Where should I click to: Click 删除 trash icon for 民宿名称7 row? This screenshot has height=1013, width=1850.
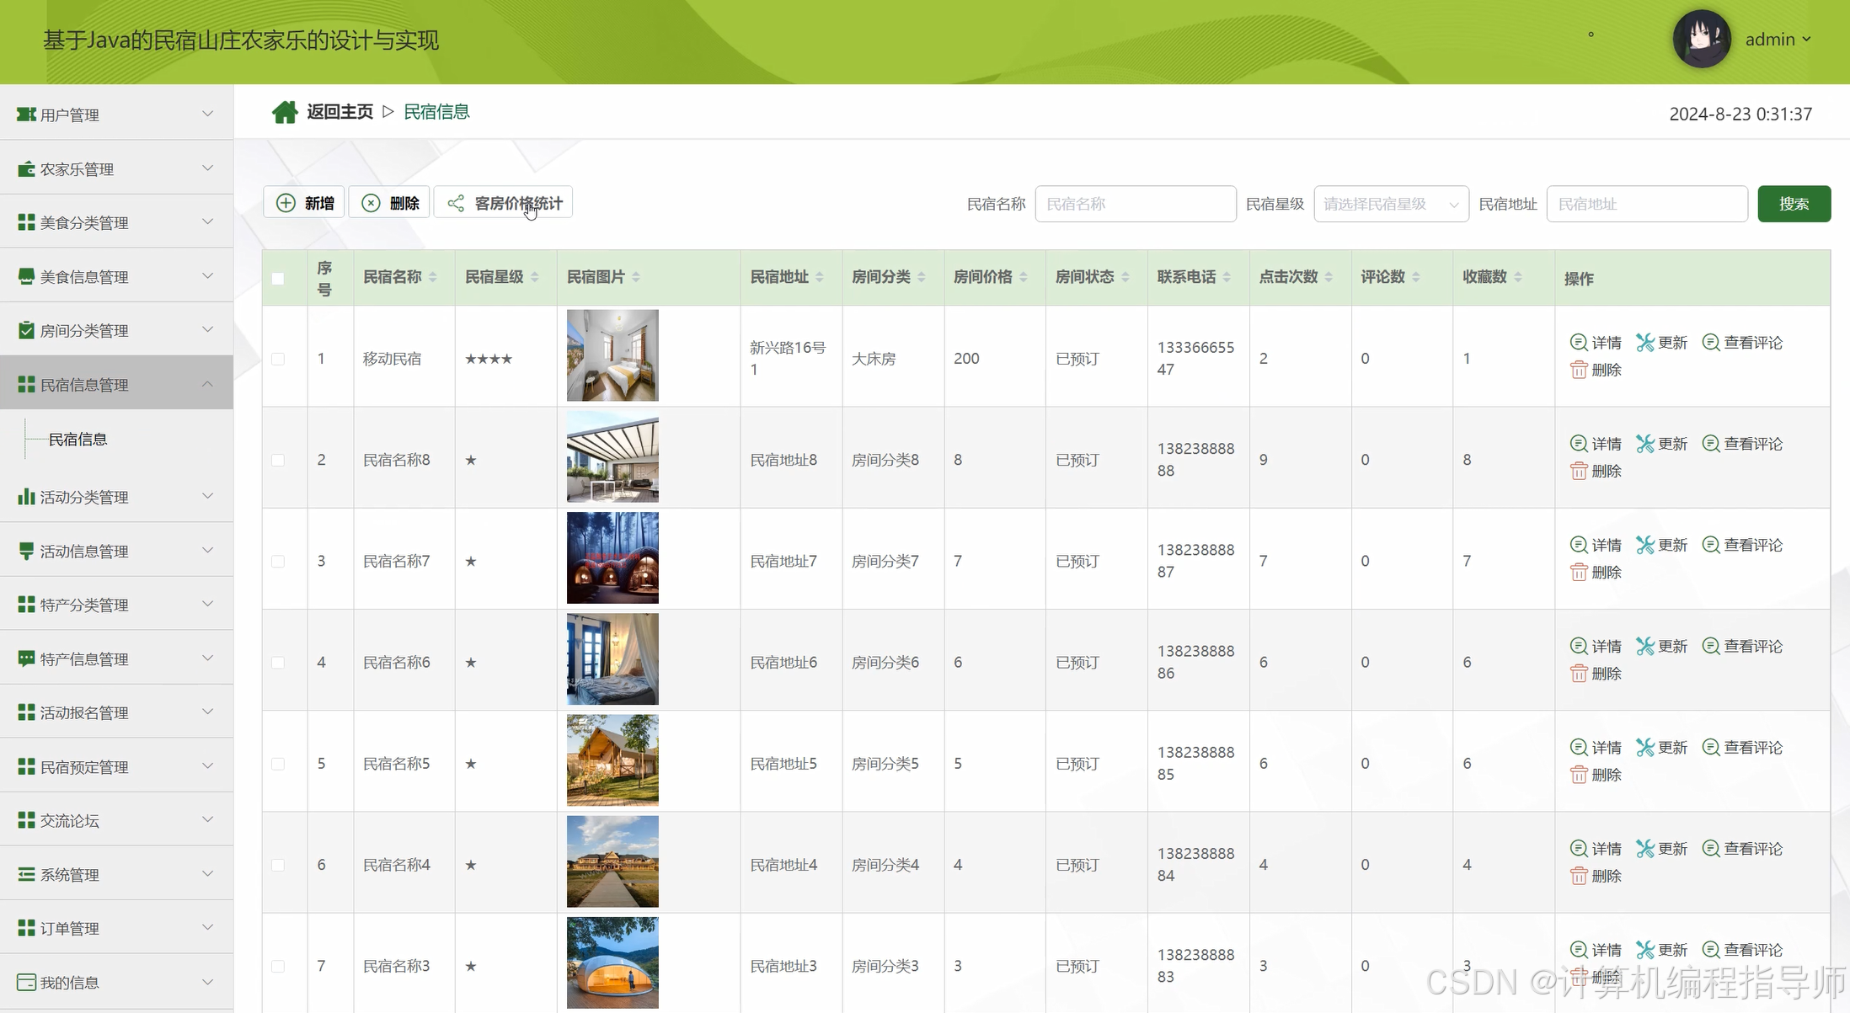1578,572
